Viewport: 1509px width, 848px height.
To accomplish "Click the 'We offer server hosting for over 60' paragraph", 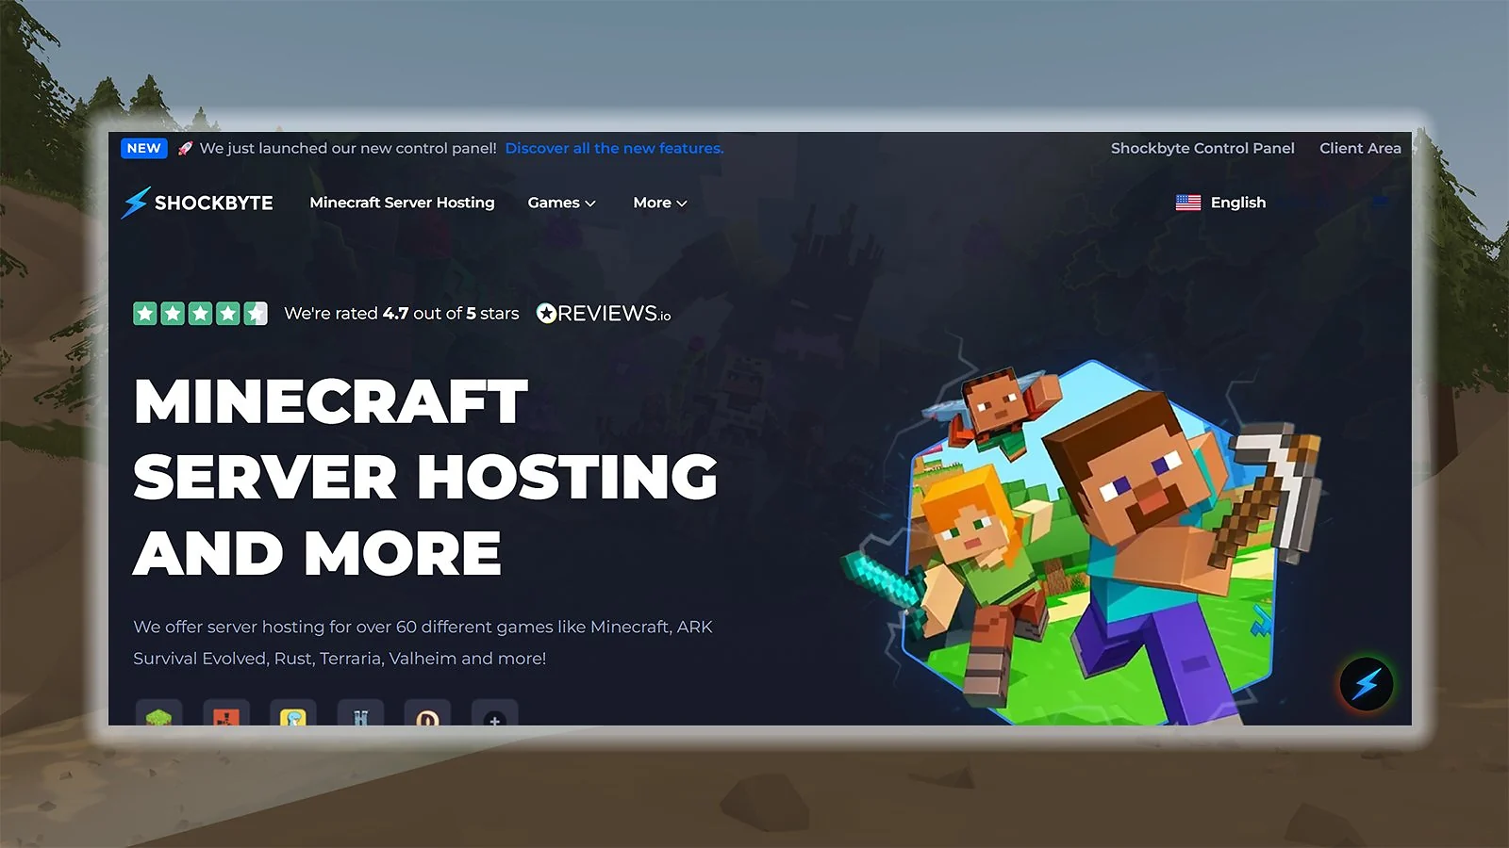I will click(x=423, y=643).
